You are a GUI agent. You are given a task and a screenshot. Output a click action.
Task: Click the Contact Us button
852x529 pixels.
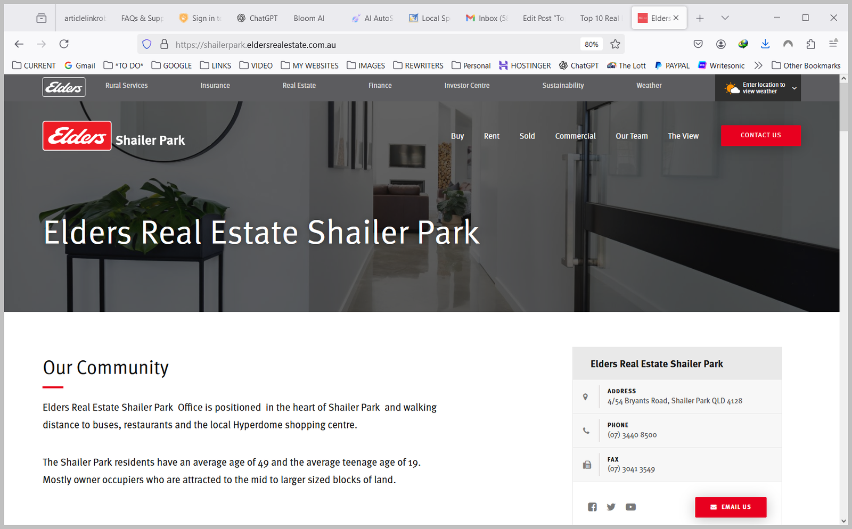[x=760, y=135]
